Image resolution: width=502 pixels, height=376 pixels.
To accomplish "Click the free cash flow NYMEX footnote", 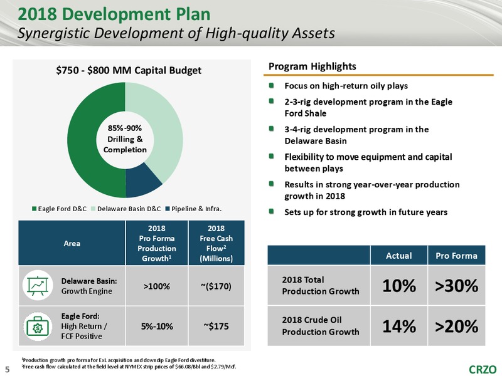I will click(x=129, y=367).
